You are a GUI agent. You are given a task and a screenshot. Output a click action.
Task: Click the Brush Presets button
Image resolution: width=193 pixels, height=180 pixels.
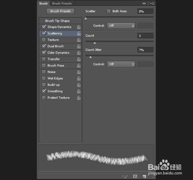pyautogui.click(x=60, y=11)
